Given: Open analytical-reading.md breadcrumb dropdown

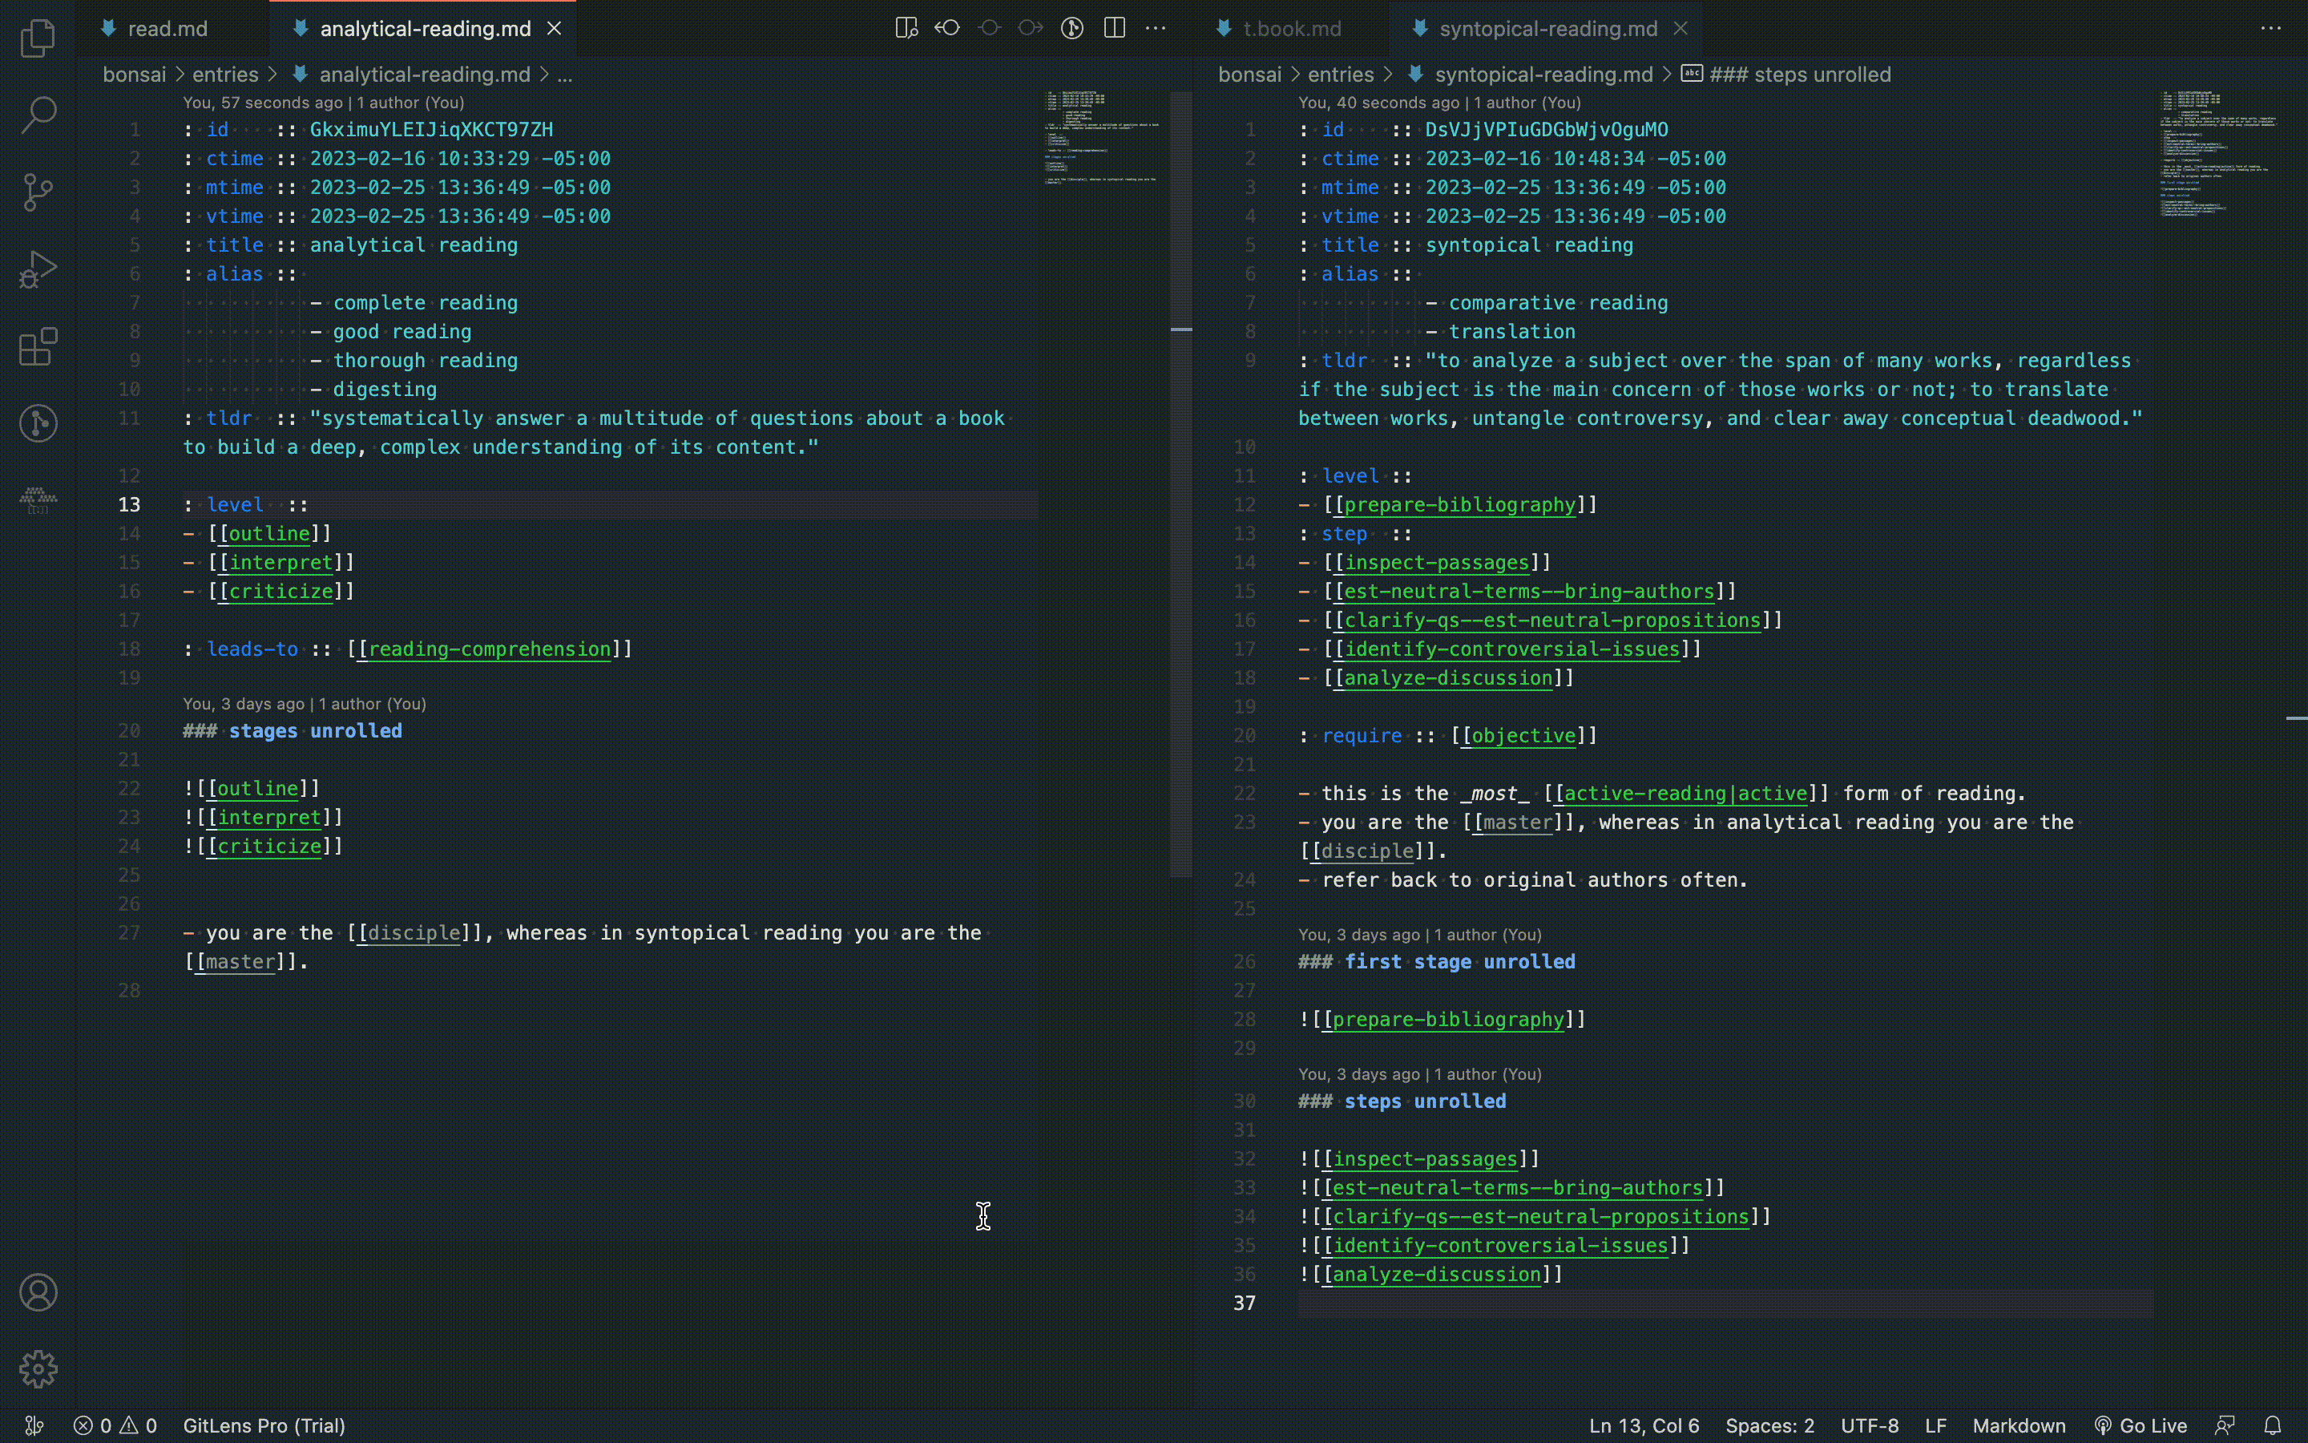Looking at the screenshot, I should (425, 75).
